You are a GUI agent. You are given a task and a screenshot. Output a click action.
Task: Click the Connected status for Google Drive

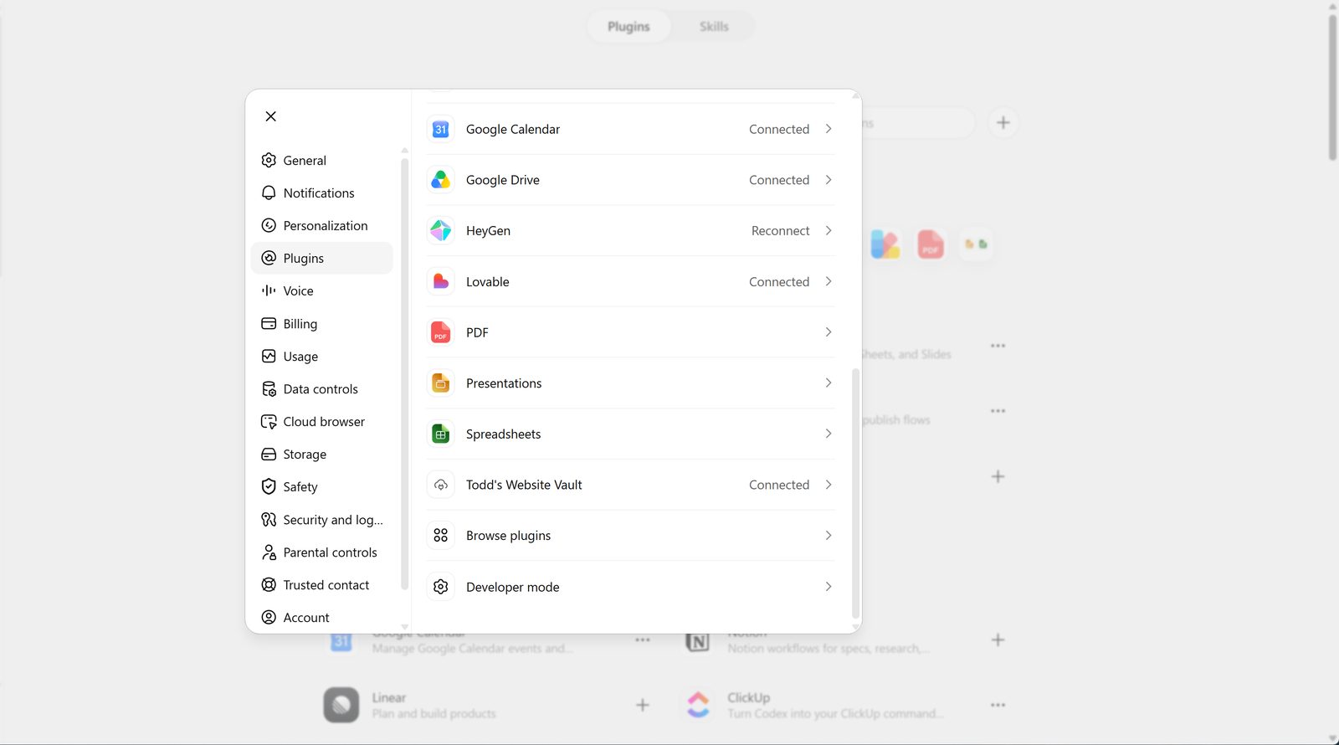[x=779, y=180]
